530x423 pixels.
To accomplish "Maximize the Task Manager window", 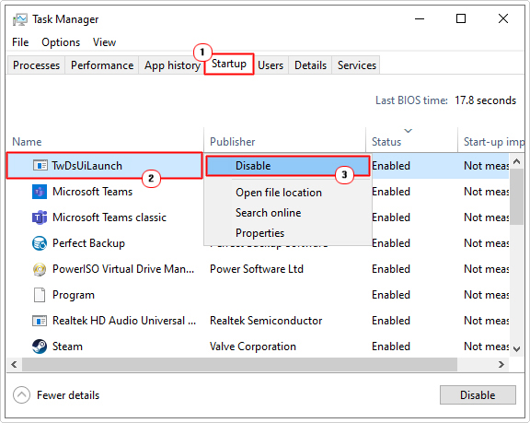I will [x=461, y=18].
